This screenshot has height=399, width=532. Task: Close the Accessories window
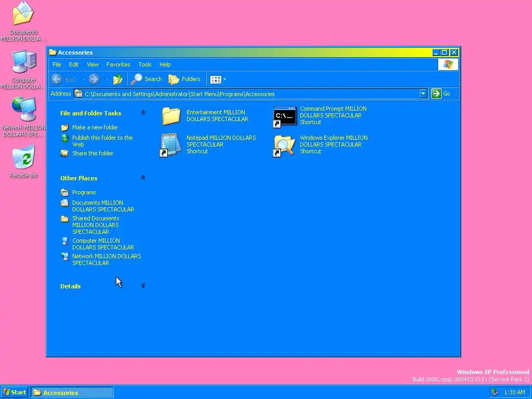(454, 52)
